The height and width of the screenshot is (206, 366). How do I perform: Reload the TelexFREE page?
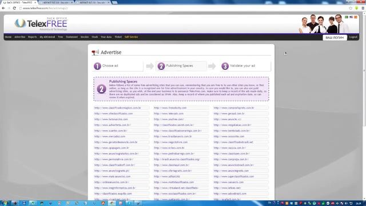14,8
